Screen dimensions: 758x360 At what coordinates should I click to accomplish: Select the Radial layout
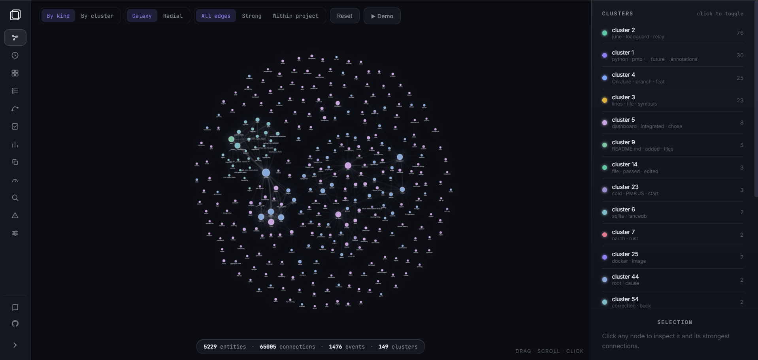tap(173, 16)
